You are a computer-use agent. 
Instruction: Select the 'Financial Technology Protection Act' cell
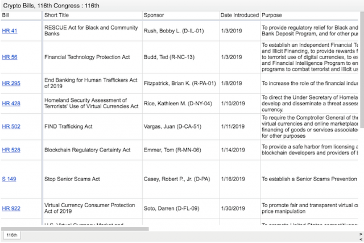(x=92, y=57)
